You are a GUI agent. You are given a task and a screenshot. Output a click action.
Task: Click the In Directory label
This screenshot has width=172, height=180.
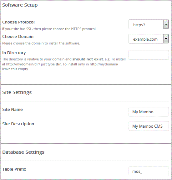14,53
